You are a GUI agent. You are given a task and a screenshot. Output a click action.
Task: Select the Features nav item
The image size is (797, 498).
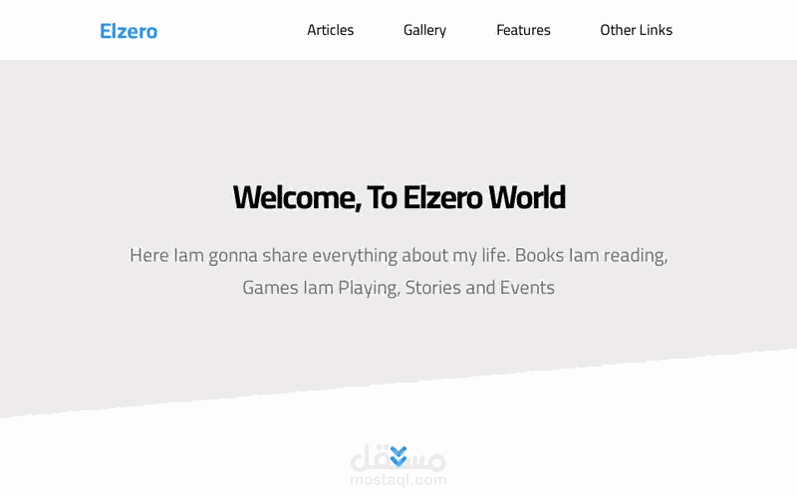524,30
